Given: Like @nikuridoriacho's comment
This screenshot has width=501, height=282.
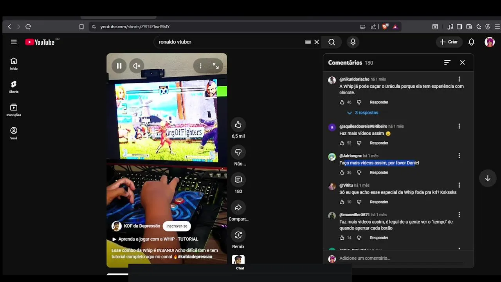Looking at the screenshot, I should click(x=342, y=102).
